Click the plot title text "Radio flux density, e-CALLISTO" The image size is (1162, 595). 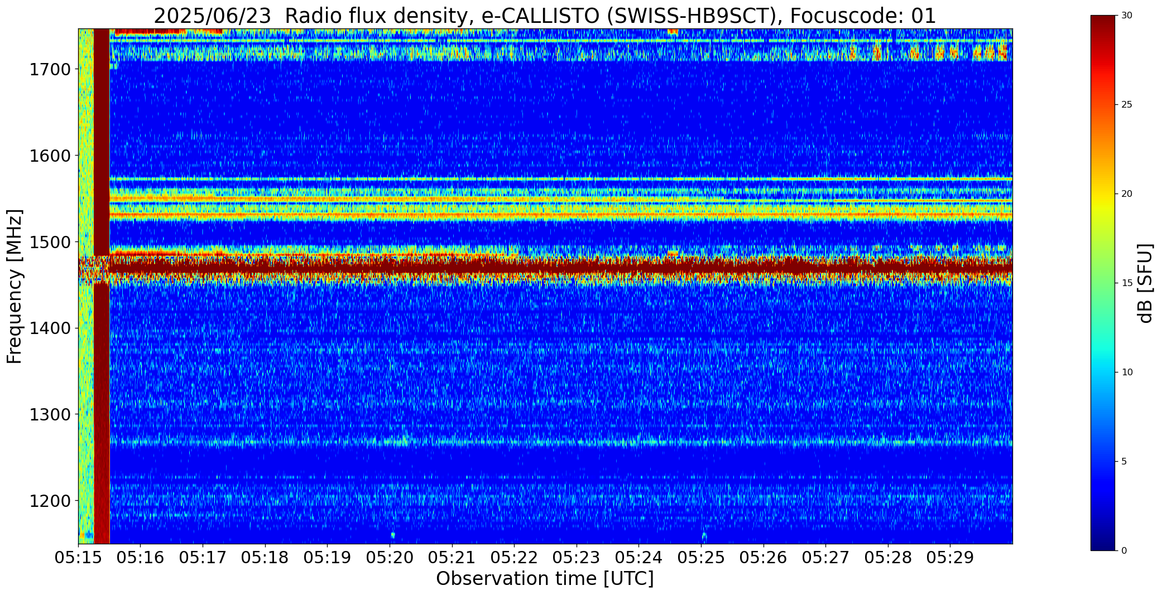pyautogui.click(x=443, y=16)
